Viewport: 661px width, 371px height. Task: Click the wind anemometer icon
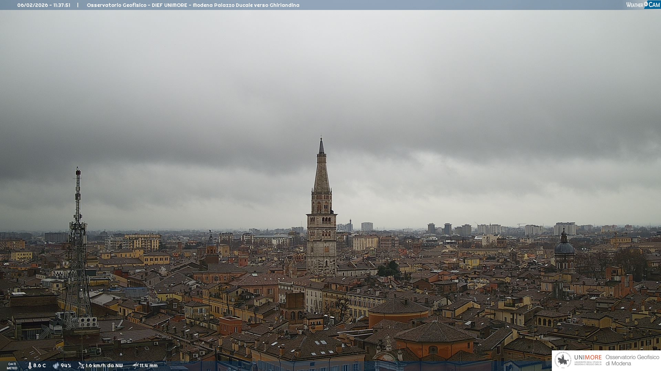81,366
